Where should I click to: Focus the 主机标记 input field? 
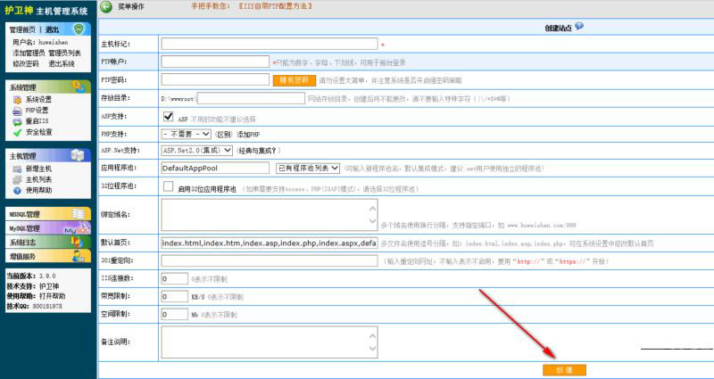point(270,44)
